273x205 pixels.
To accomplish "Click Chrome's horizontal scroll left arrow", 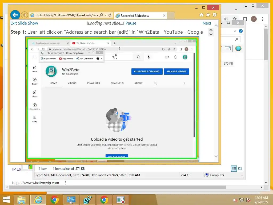I will coord(7,187).
